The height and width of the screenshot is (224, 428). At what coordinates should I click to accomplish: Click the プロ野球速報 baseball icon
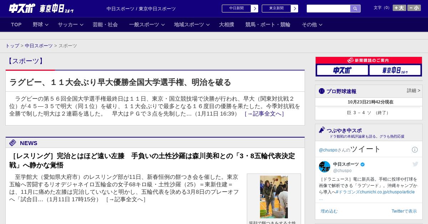click(x=322, y=91)
